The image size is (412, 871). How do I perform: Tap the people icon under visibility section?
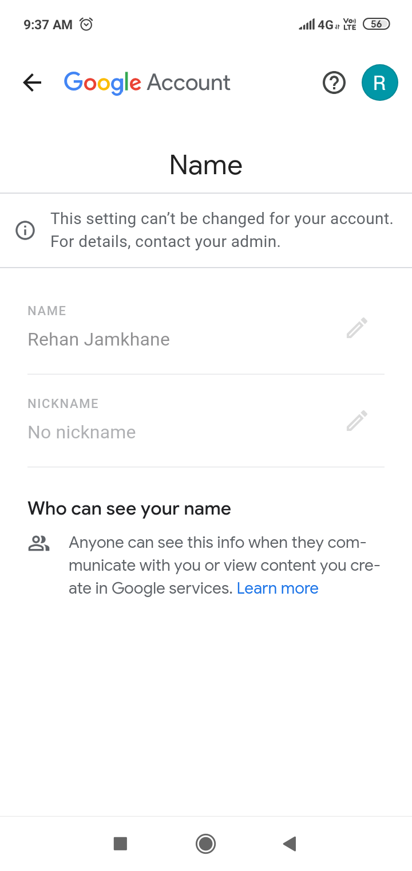(x=39, y=543)
